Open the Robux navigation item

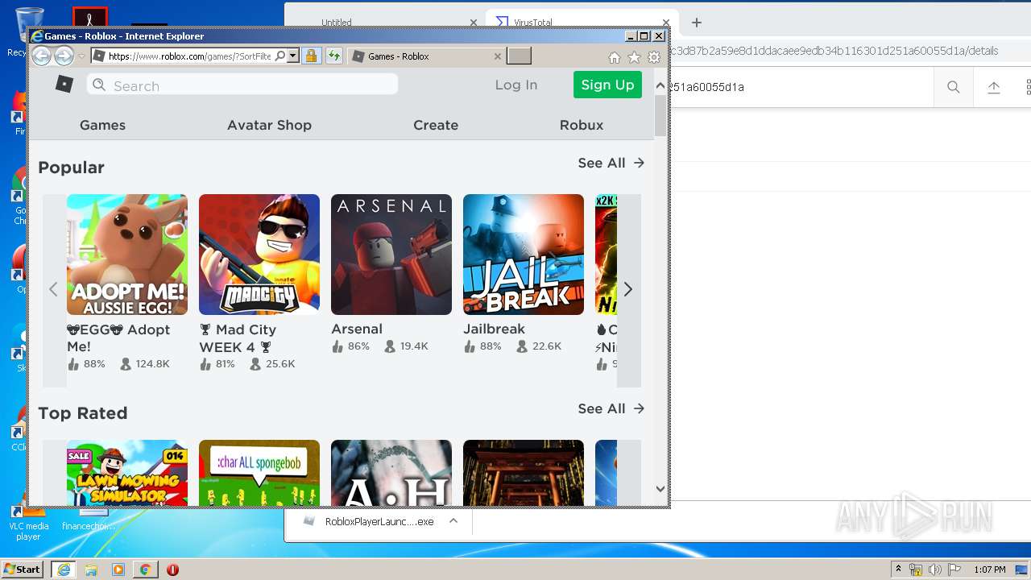tap(582, 125)
